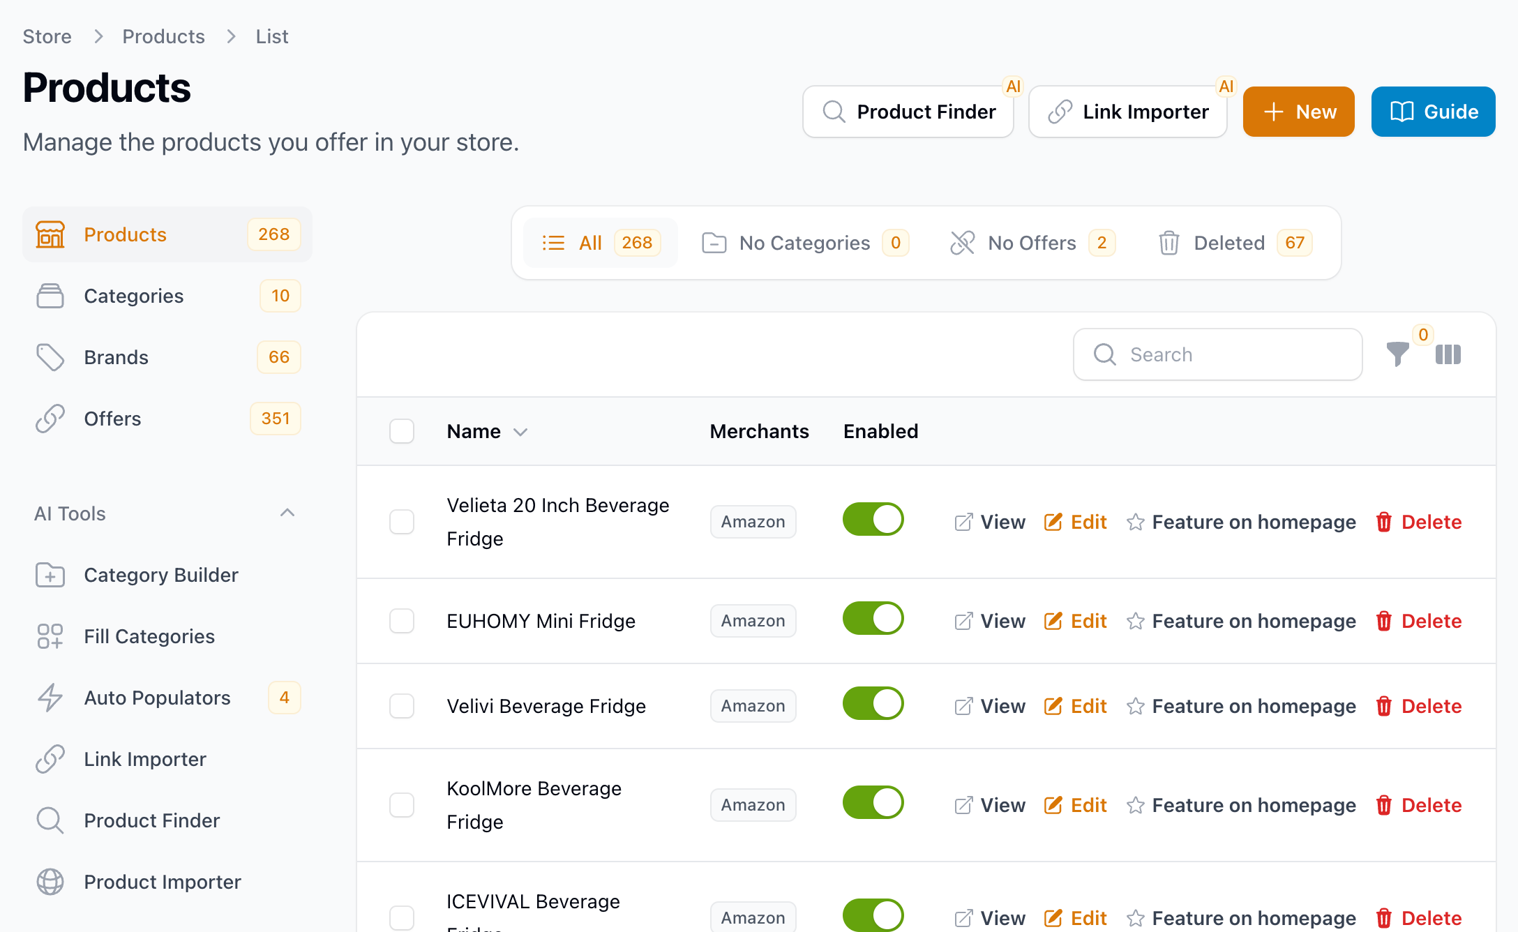Open Product Finder in AI Tools sidebar
The width and height of the screenshot is (1518, 932).
point(167,820)
